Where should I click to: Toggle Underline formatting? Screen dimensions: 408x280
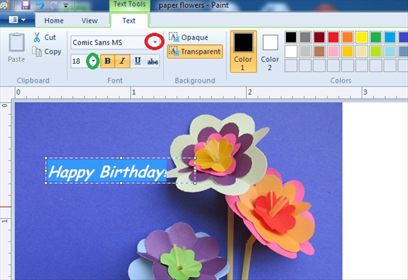coord(137,61)
